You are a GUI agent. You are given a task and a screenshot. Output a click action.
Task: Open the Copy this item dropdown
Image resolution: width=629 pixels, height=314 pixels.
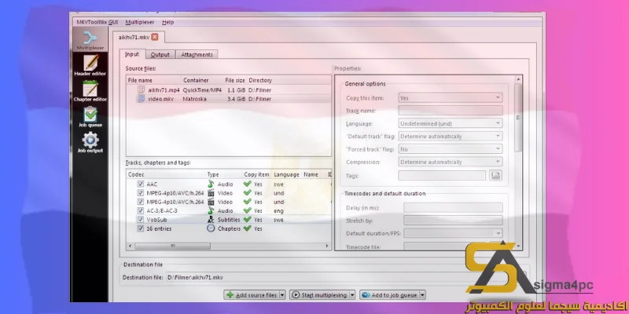click(450, 97)
